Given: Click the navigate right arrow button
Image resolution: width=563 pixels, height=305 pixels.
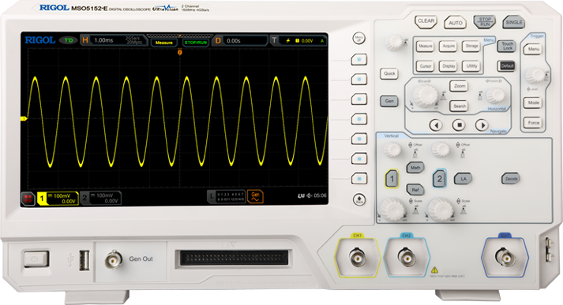Looking at the screenshot, I should click(x=482, y=125).
